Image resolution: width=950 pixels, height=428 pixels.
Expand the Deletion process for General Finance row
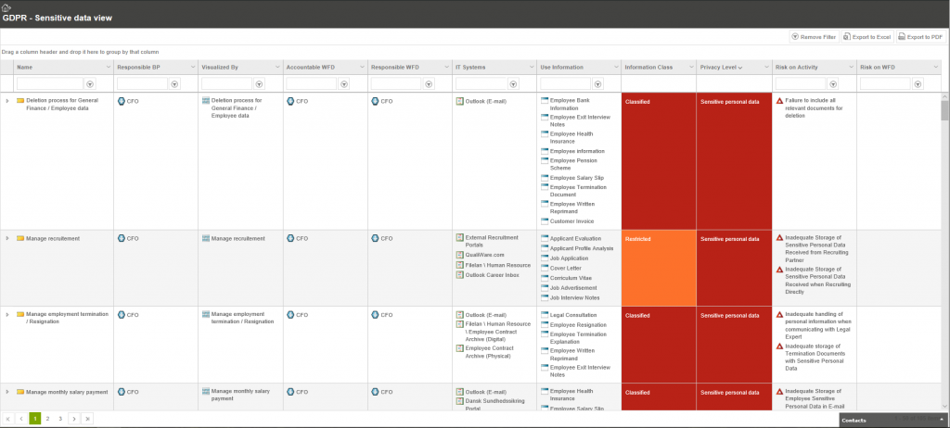7,100
